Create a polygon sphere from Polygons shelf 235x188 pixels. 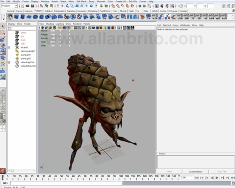[35, 16]
